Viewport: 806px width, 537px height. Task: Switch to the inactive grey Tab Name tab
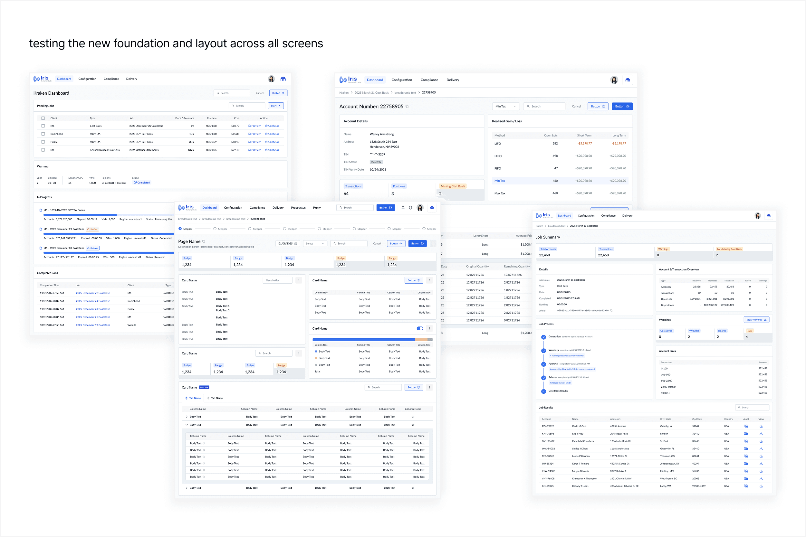click(x=215, y=398)
